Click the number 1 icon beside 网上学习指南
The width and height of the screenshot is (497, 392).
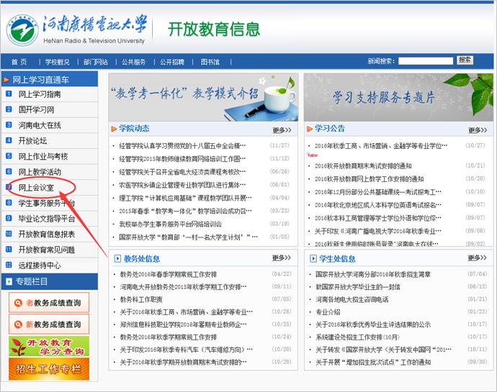pyautogui.click(x=9, y=94)
